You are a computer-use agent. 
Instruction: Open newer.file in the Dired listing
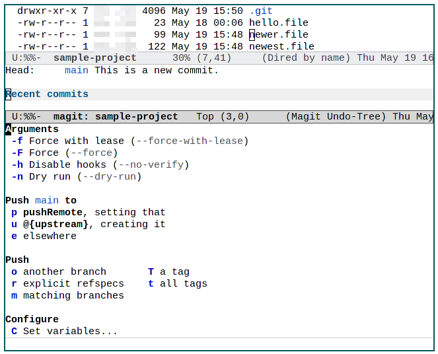point(278,34)
